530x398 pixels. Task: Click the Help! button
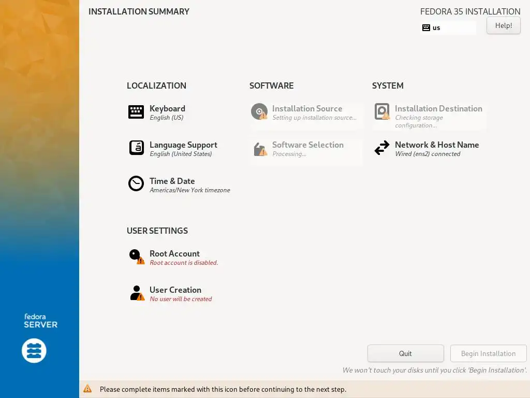point(503,26)
